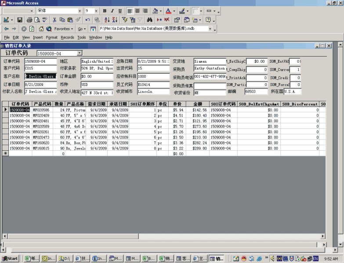Click the Print icon
The height and width of the screenshot is (263, 344).
point(29,20)
